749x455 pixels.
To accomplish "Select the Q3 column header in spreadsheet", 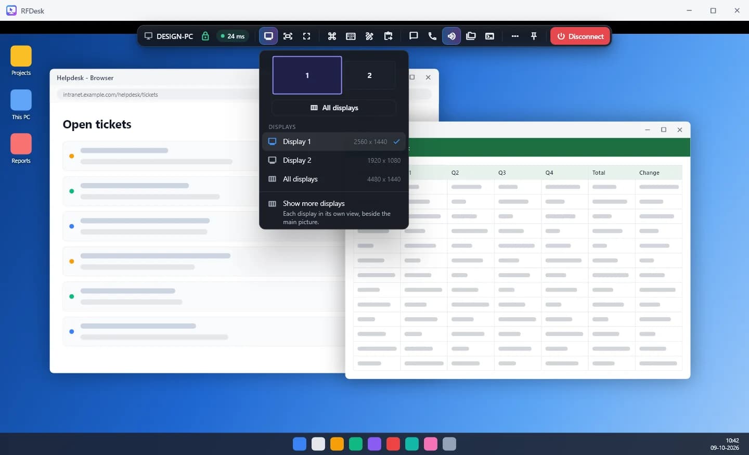I will 517,173.
